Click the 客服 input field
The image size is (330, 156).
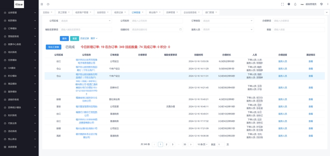(299, 30)
